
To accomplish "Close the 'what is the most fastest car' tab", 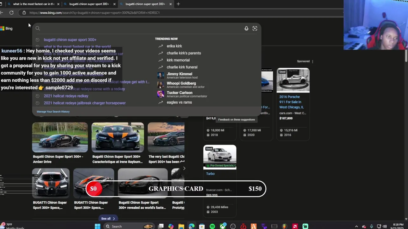I will tap(58, 4).
